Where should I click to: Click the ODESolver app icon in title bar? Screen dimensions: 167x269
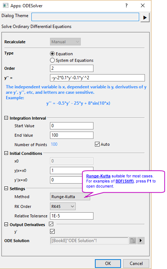[x=5, y=5]
